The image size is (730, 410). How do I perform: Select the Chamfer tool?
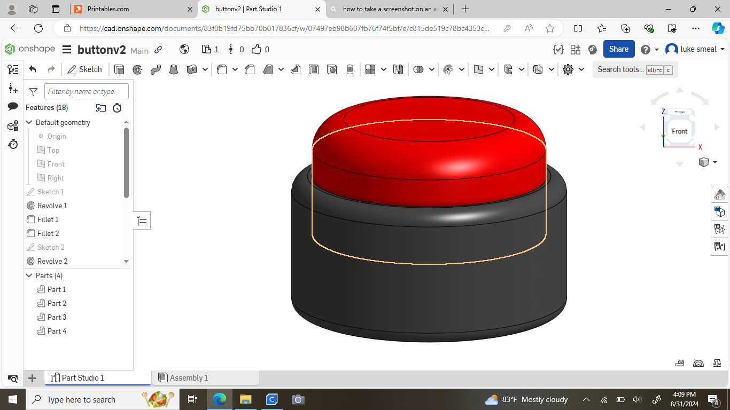click(250, 69)
